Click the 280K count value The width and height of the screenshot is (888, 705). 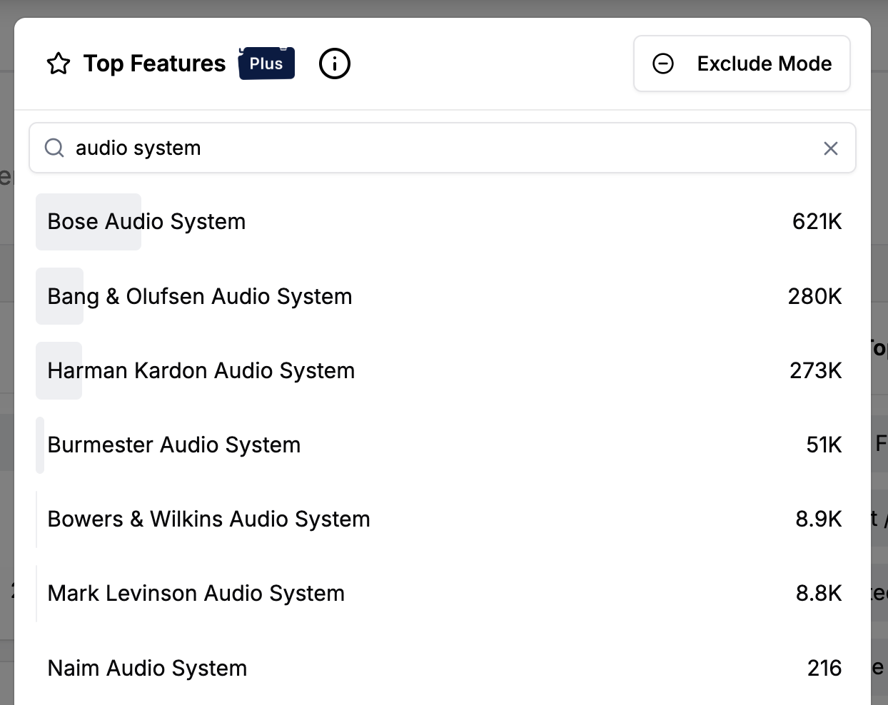coord(814,296)
